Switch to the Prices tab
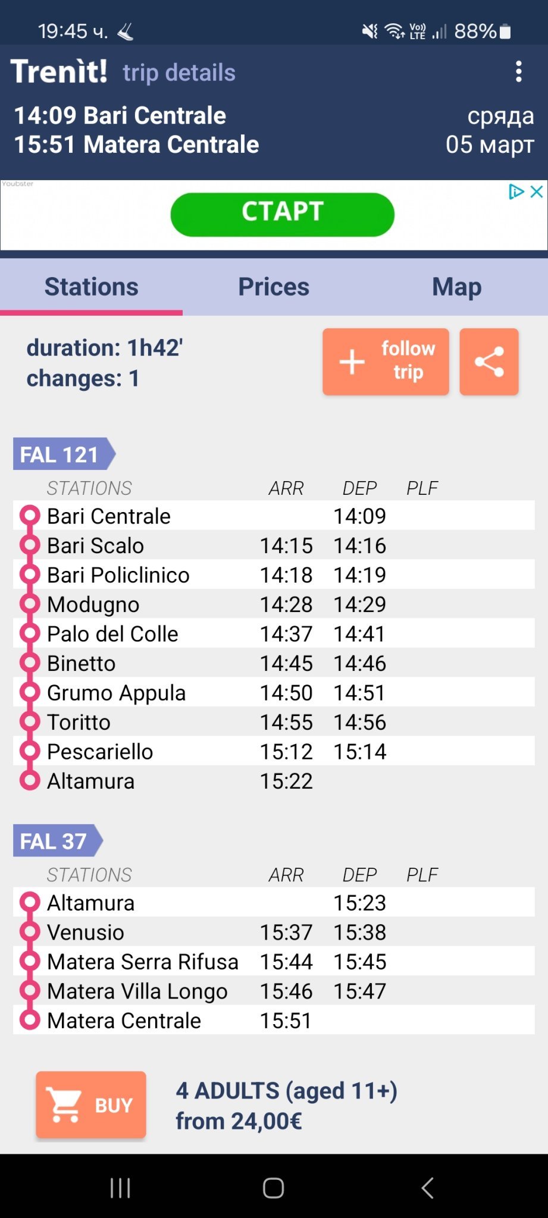The image size is (548, 1218). click(274, 287)
